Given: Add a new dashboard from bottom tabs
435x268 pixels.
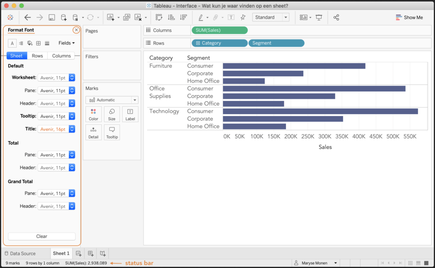Looking at the screenshot, I should (90, 254).
